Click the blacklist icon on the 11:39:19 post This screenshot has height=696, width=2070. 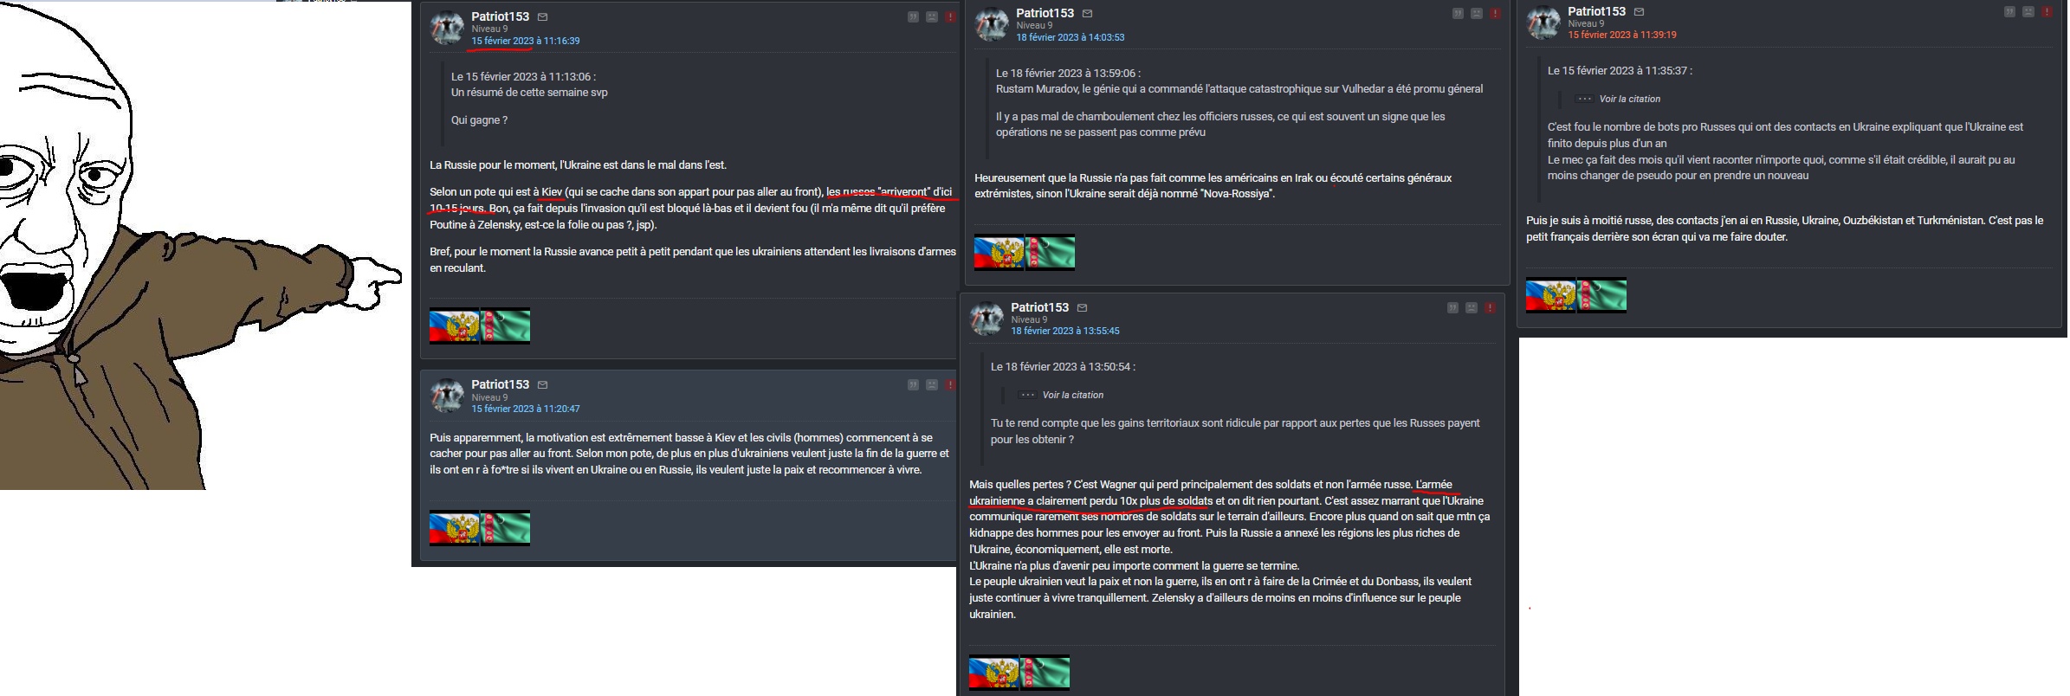tap(2028, 12)
